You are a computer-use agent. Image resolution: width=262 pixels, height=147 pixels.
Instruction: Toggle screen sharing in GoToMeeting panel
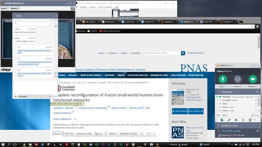(x=237, y=79)
